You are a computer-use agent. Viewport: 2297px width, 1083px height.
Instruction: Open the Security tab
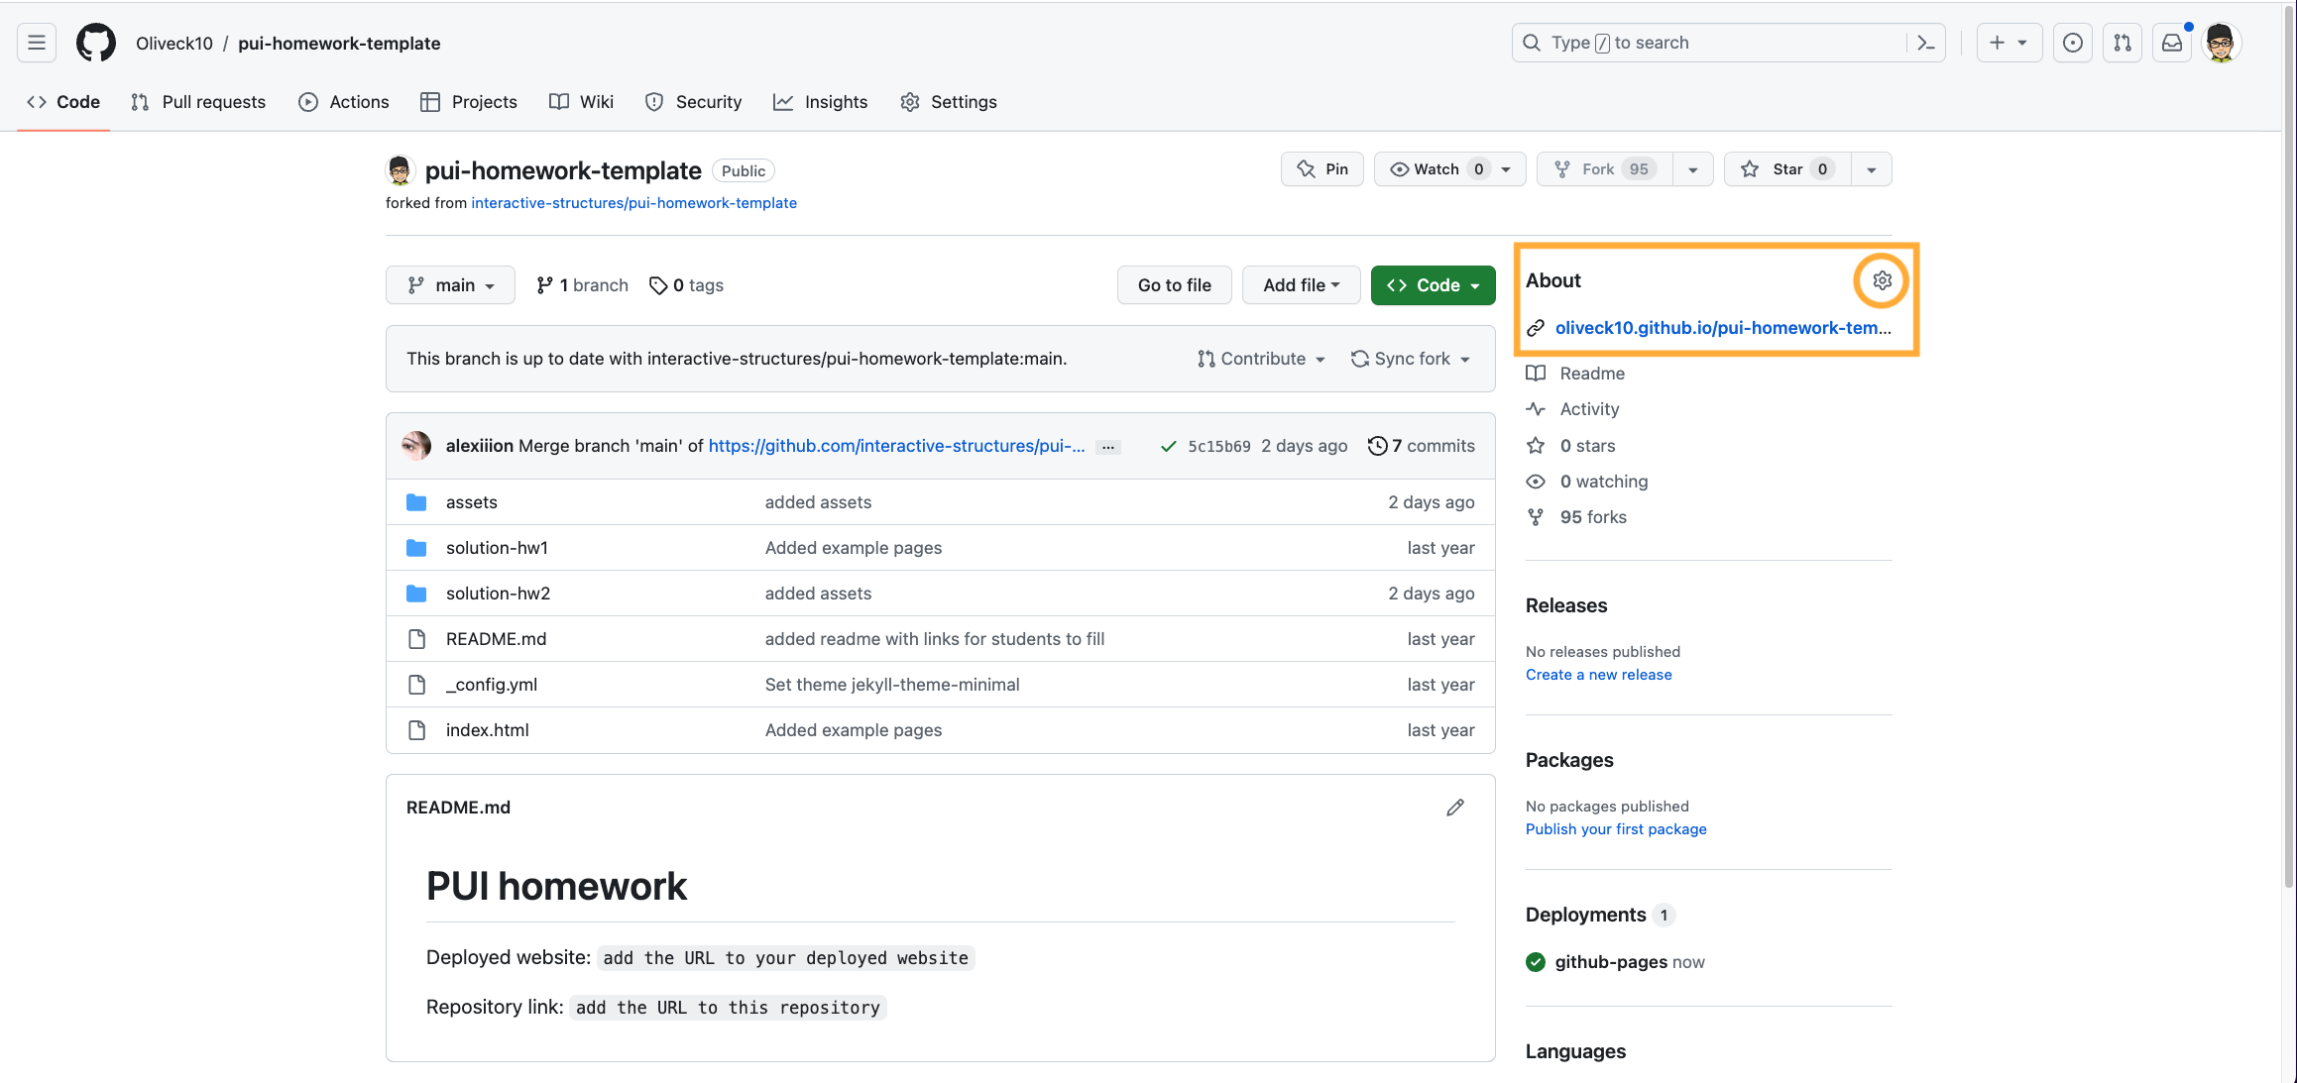693,102
